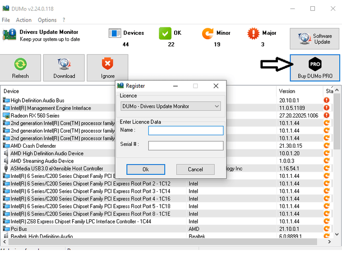Click the Serial # text field
This screenshot has width=342, height=254.
pyautogui.click(x=186, y=145)
